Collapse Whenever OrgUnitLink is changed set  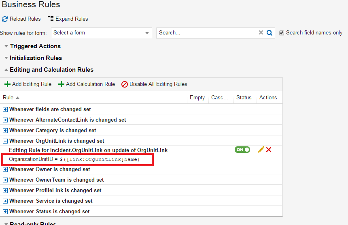[5, 141]
